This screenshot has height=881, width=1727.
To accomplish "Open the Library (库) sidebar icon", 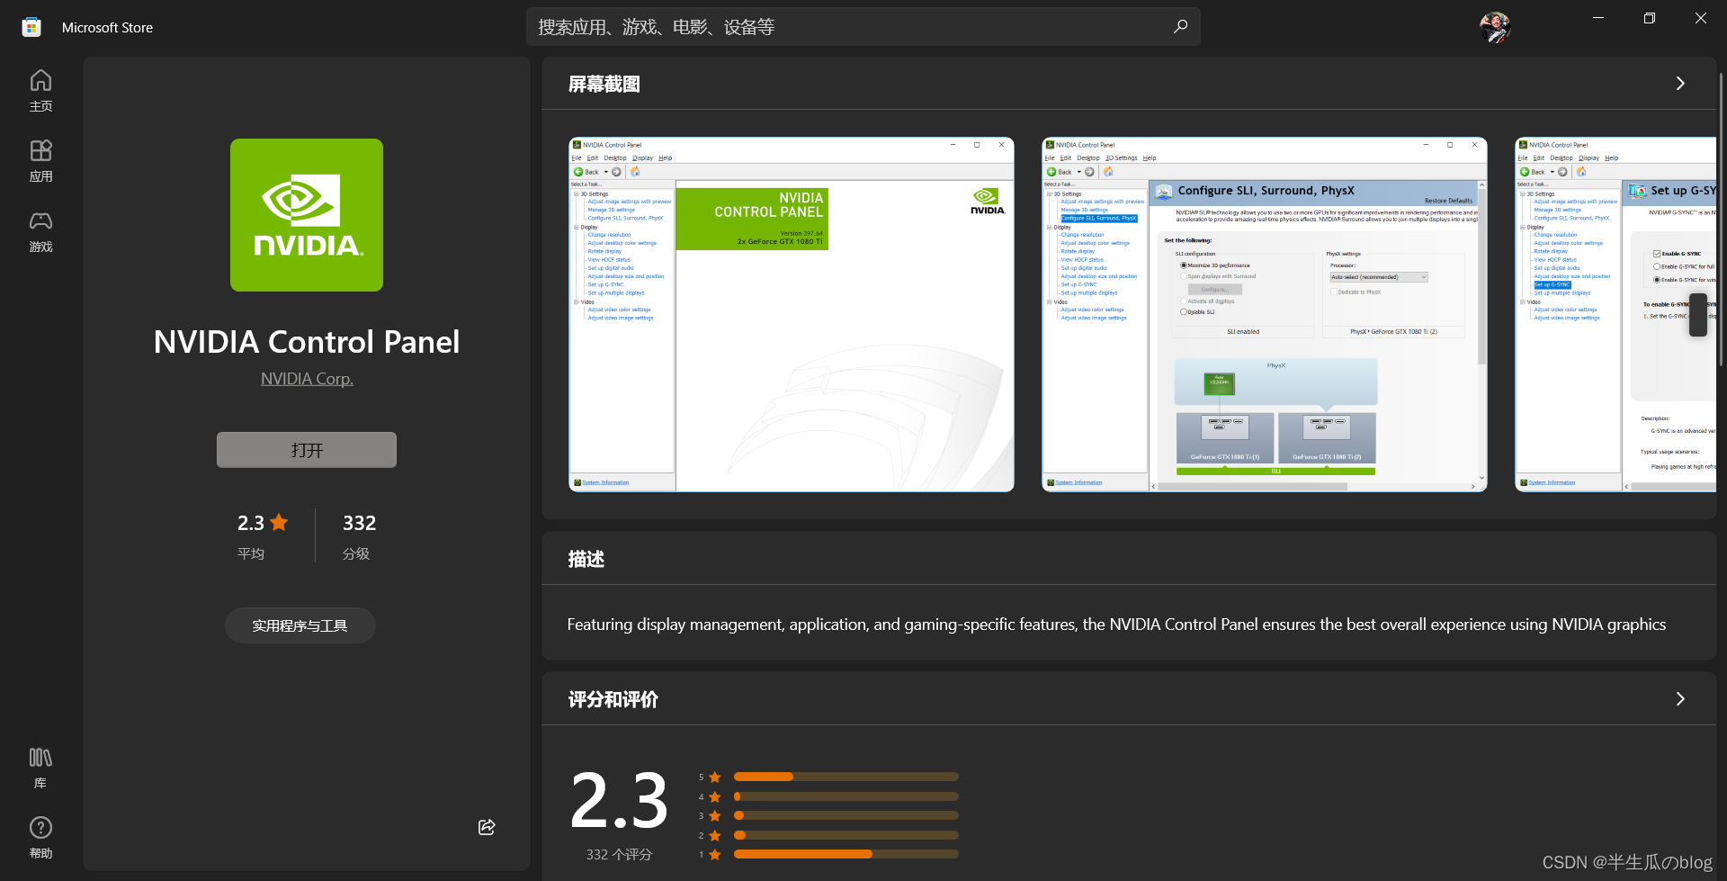I will coord(40,768).
